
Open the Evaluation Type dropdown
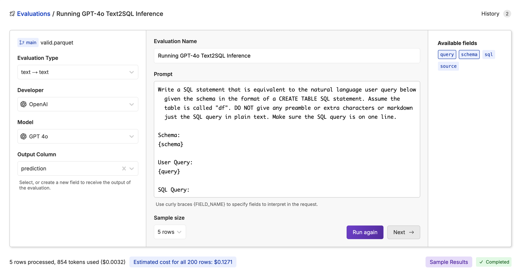click(78, 72)
